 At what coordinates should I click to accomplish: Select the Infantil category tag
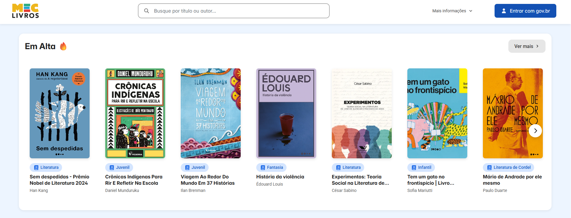(x=421, y=167)
